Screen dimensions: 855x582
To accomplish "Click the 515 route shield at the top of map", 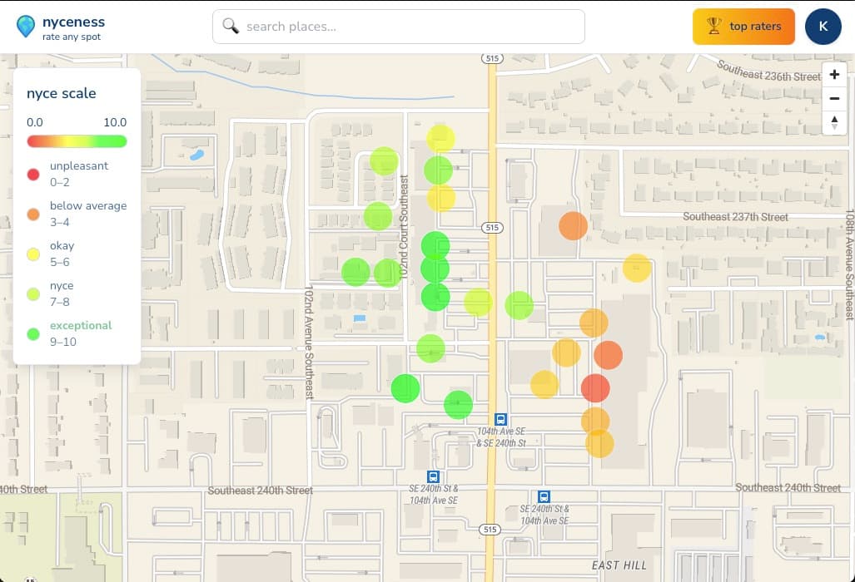I will click(x=491, y=58).
